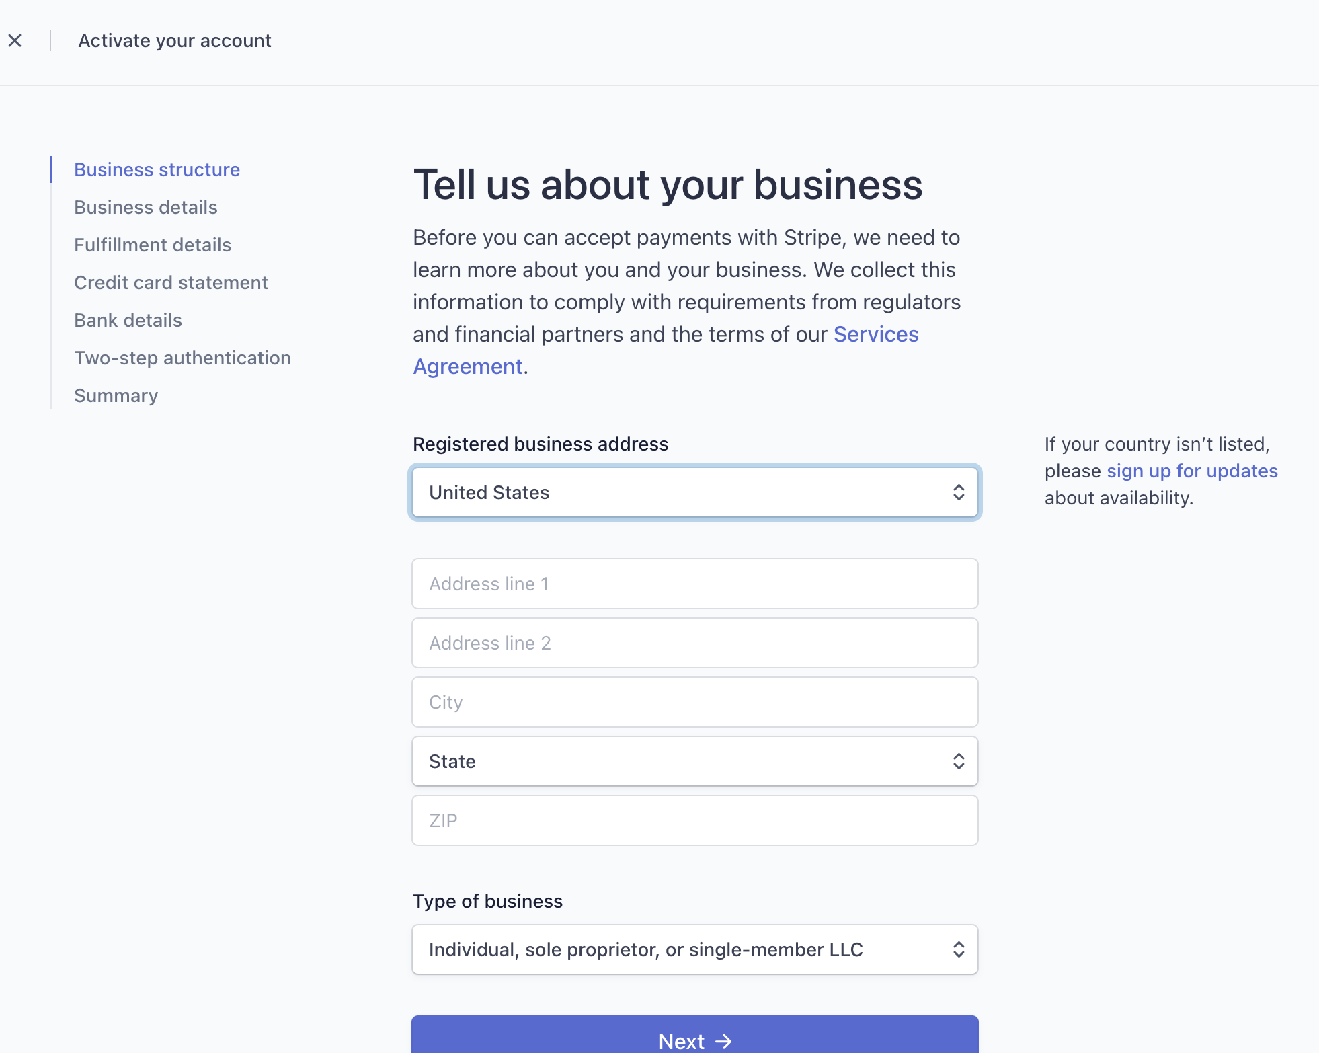Open the United States country dropdown

[x=694, y=492]
